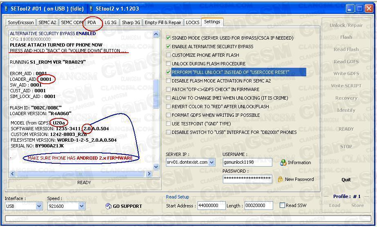Click the New Password padlock icon
This screenshot has width=377, height=227.
(280, 179)
